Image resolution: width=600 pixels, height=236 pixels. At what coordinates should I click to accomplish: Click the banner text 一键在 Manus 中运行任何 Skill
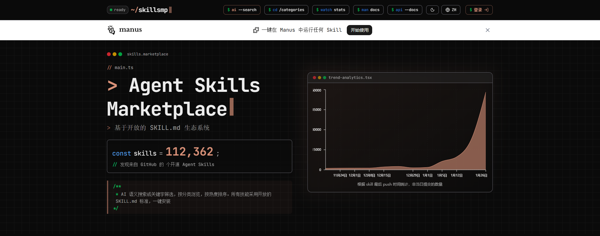pos(302,30)
